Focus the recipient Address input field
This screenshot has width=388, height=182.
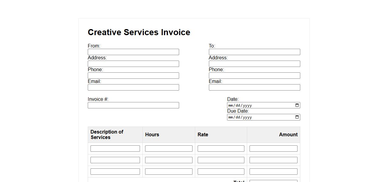point(254,64)
